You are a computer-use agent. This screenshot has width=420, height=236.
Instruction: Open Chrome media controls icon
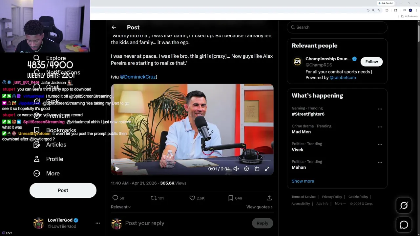(405, 10)
